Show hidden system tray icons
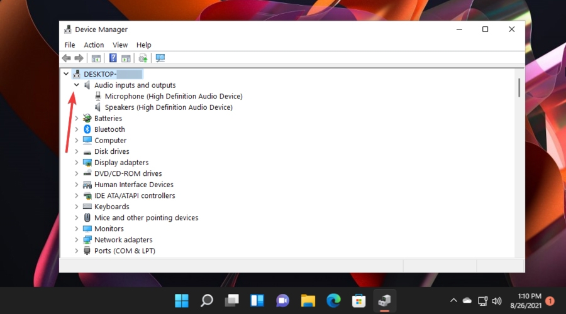The width and height of the screenshot is (566, 314). click(453, 300)
